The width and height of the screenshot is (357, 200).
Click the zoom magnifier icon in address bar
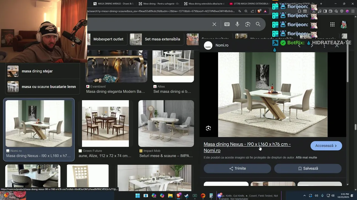coord(246,11)
